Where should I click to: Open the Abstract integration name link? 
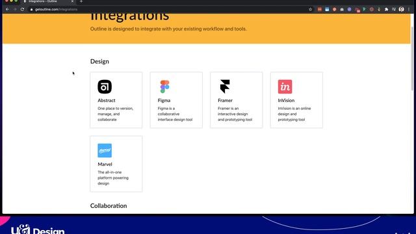tap(107, 100)
